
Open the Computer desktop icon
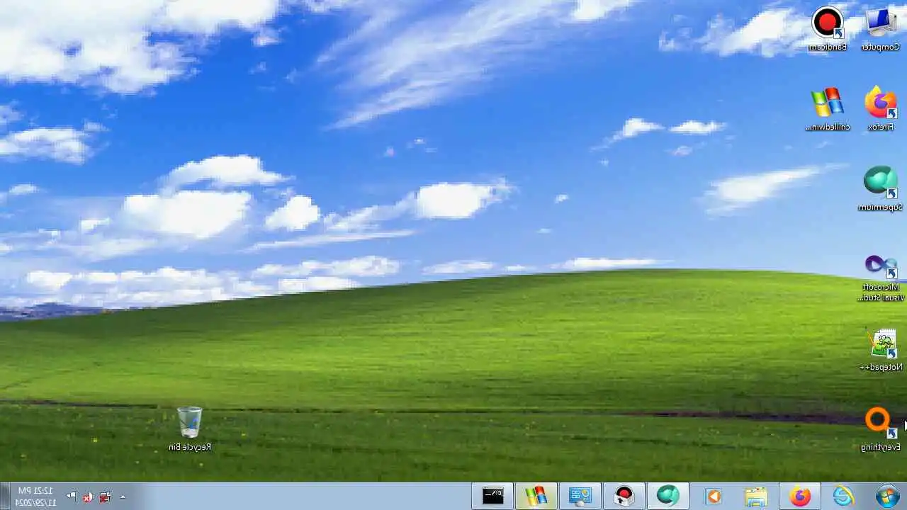[x=881, y=29]
